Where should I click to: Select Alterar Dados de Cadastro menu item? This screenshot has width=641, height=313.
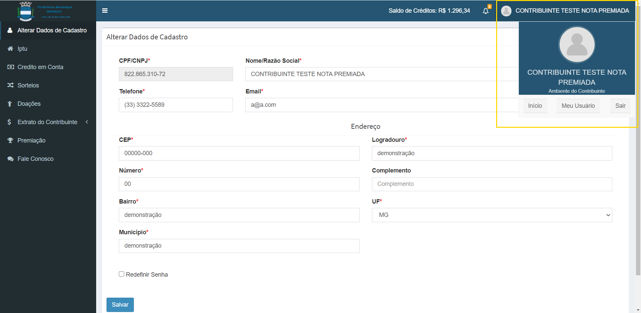(52, 30)
